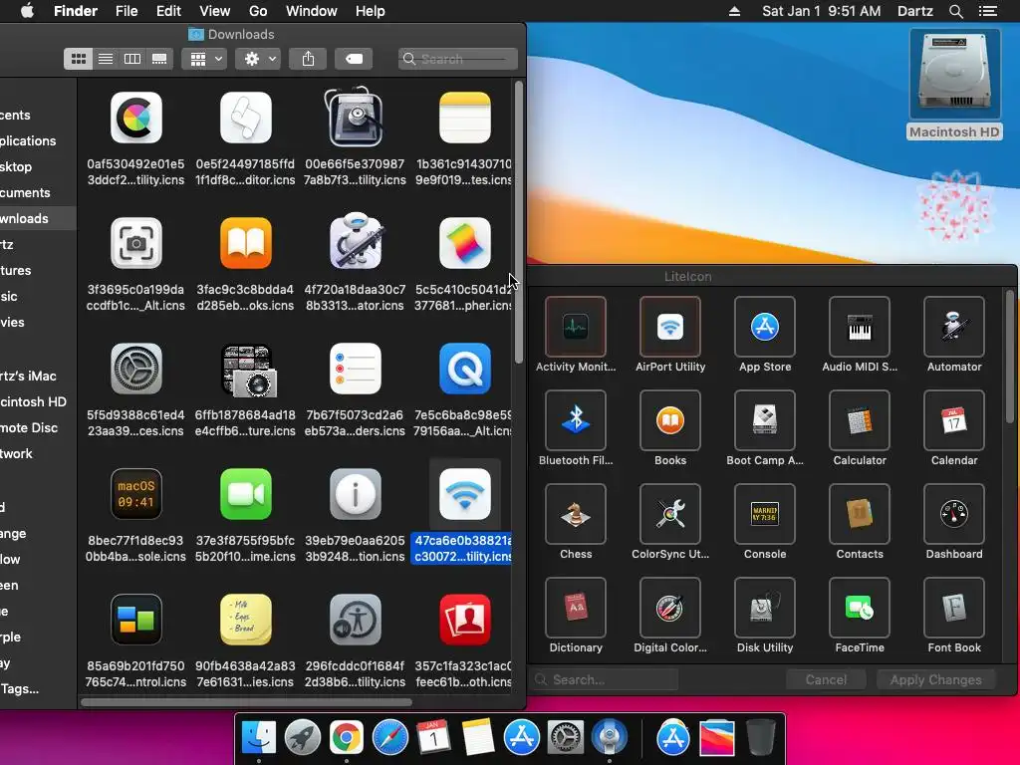Open the Go menu
This screenshot has width=1020, height=765.
[258, 11]
